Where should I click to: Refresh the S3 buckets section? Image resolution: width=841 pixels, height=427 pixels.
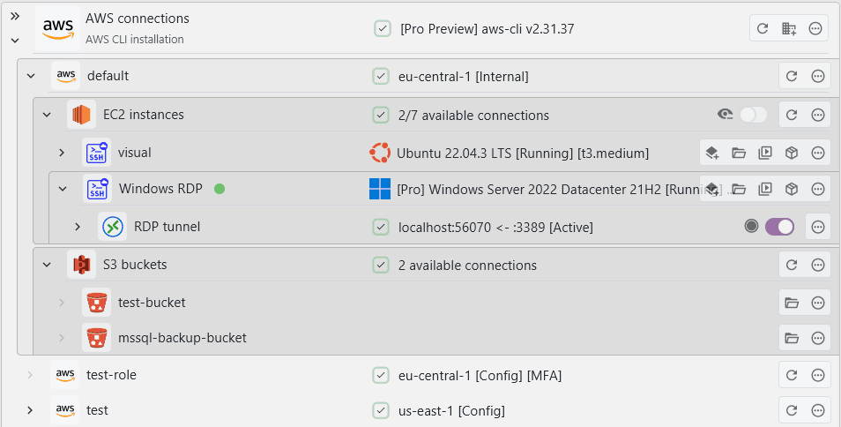tap(792, 265)
